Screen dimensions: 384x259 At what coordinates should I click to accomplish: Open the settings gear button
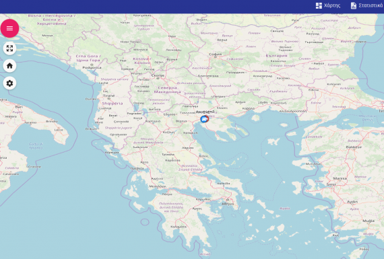pyautogui.click(x=10, y=83)
